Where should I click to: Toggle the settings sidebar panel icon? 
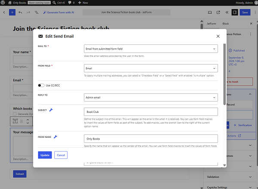235,12
